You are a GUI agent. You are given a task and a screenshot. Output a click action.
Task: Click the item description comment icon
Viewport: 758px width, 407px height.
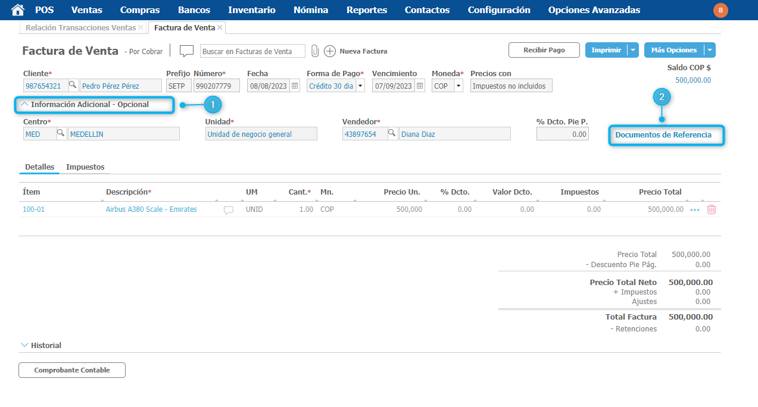tap(229, 210)
